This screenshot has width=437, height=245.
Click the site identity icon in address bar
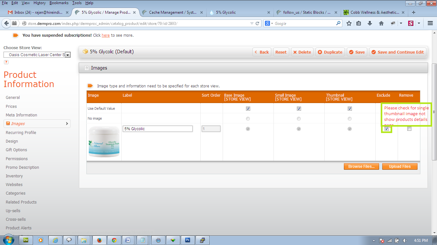tap(24, 24)
